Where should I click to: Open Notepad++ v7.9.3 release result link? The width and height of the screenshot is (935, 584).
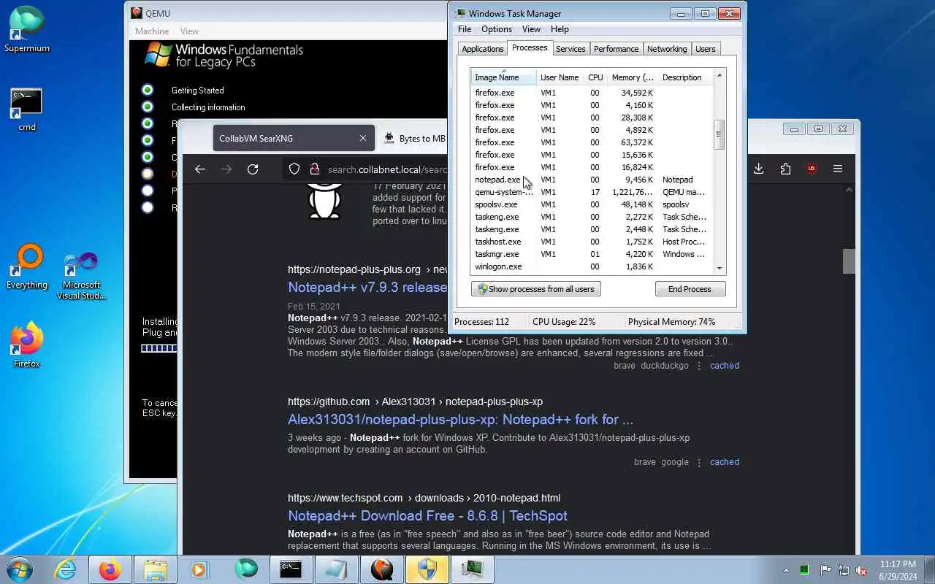[x=367, y=287]
